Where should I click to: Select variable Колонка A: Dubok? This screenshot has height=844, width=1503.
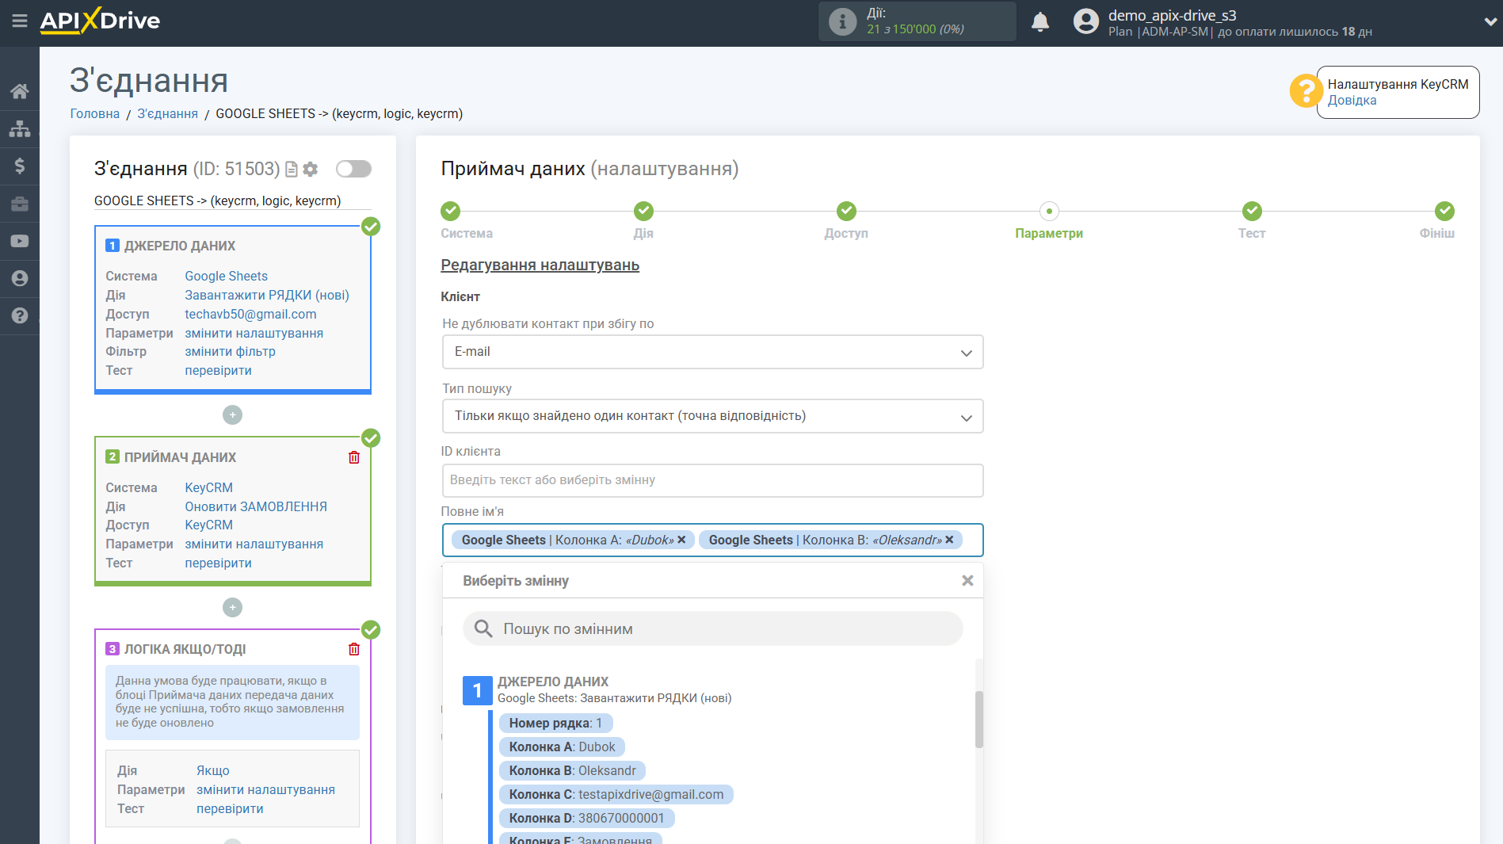[562, 747]
